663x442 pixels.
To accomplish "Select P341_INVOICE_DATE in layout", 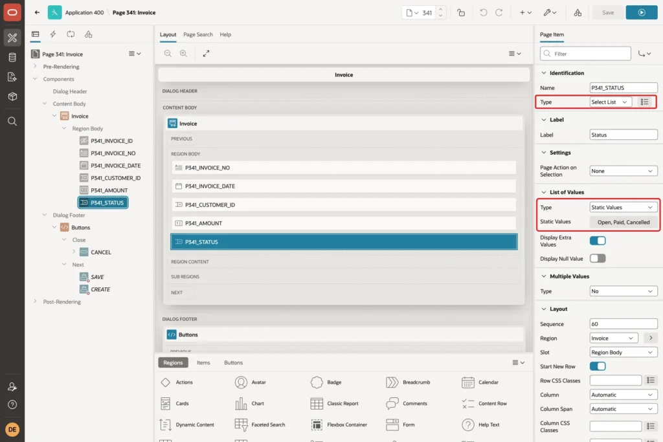I will [x=344, y=186].
